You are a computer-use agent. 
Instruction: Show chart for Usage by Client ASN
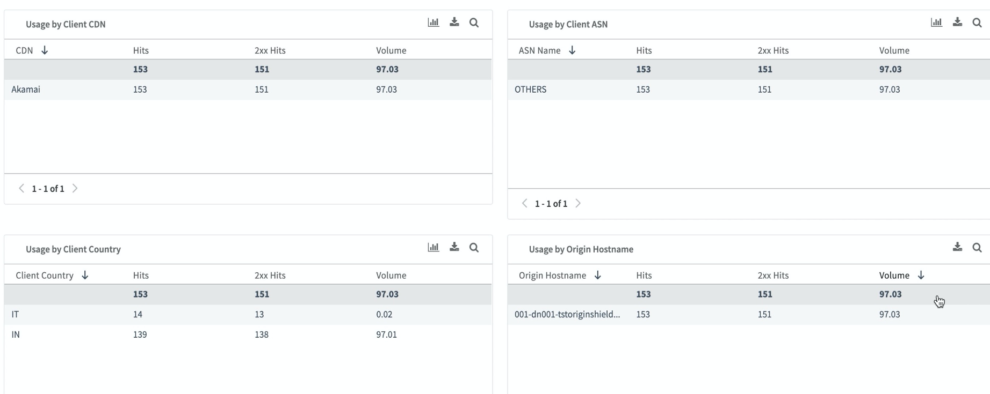tap(936, 23)
